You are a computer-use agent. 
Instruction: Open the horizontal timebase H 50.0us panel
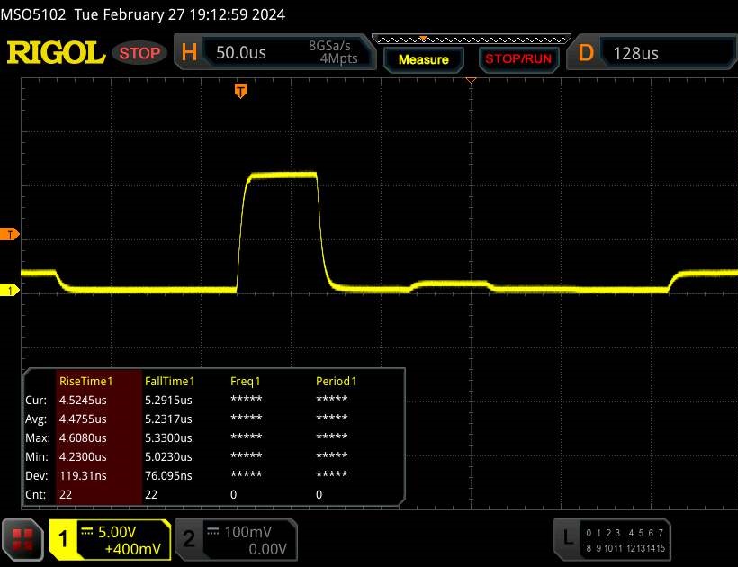point(274,52)
